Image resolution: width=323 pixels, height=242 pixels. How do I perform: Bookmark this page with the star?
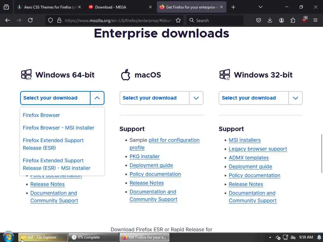coord(178,20)
